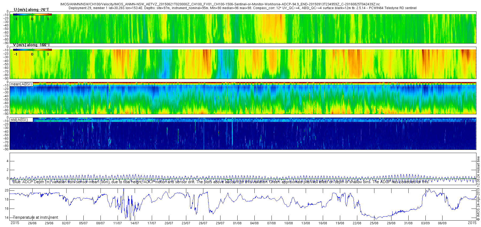Click the '03/09' date tick label
The height and width of the screenshot is (227, 481).
[425, 223]
